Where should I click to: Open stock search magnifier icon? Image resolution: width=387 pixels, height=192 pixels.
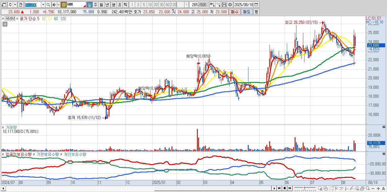[48, 5]
